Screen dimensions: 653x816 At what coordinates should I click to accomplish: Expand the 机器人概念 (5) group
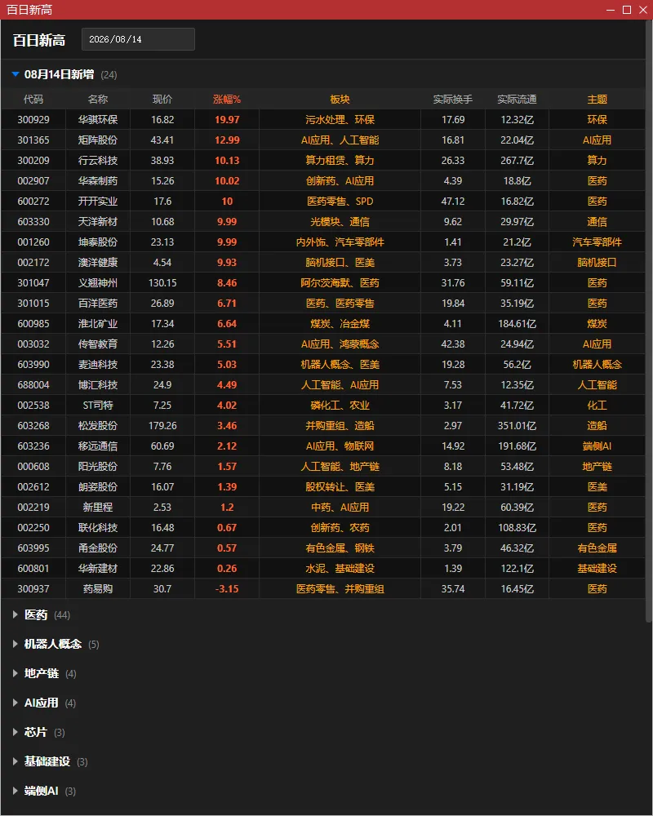click(16, 645)
